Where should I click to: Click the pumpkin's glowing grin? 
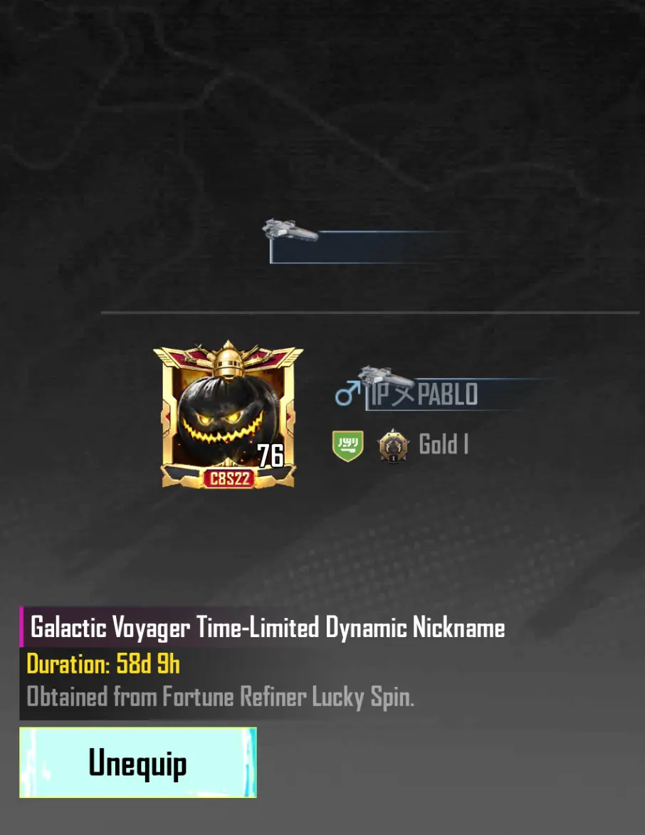(222, 429)
